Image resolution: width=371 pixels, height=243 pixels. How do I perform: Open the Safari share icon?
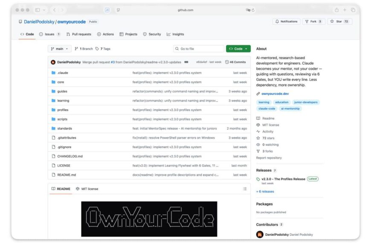coord(336,10)
